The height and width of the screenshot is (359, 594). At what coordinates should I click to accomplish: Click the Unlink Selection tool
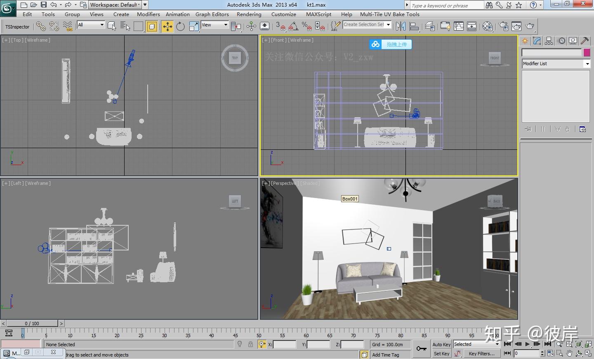pyautogui.click(x=54, y=26)
